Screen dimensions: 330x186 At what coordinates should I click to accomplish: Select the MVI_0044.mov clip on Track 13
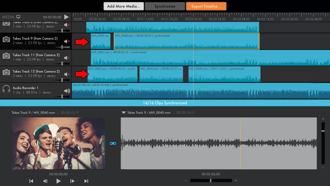point(161,74)
